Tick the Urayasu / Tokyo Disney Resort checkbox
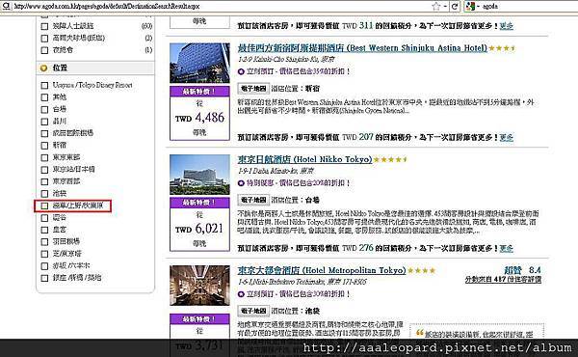 [x=44, y=85]
